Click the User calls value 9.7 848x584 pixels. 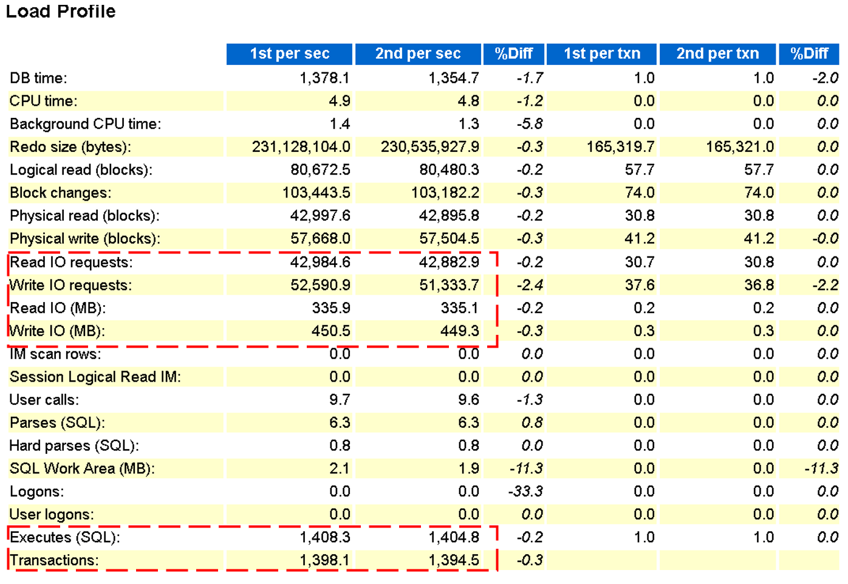coord(340,400)
